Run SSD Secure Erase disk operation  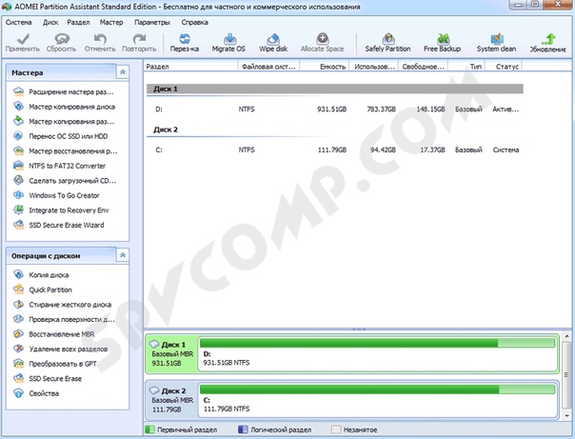coord(48,378)
